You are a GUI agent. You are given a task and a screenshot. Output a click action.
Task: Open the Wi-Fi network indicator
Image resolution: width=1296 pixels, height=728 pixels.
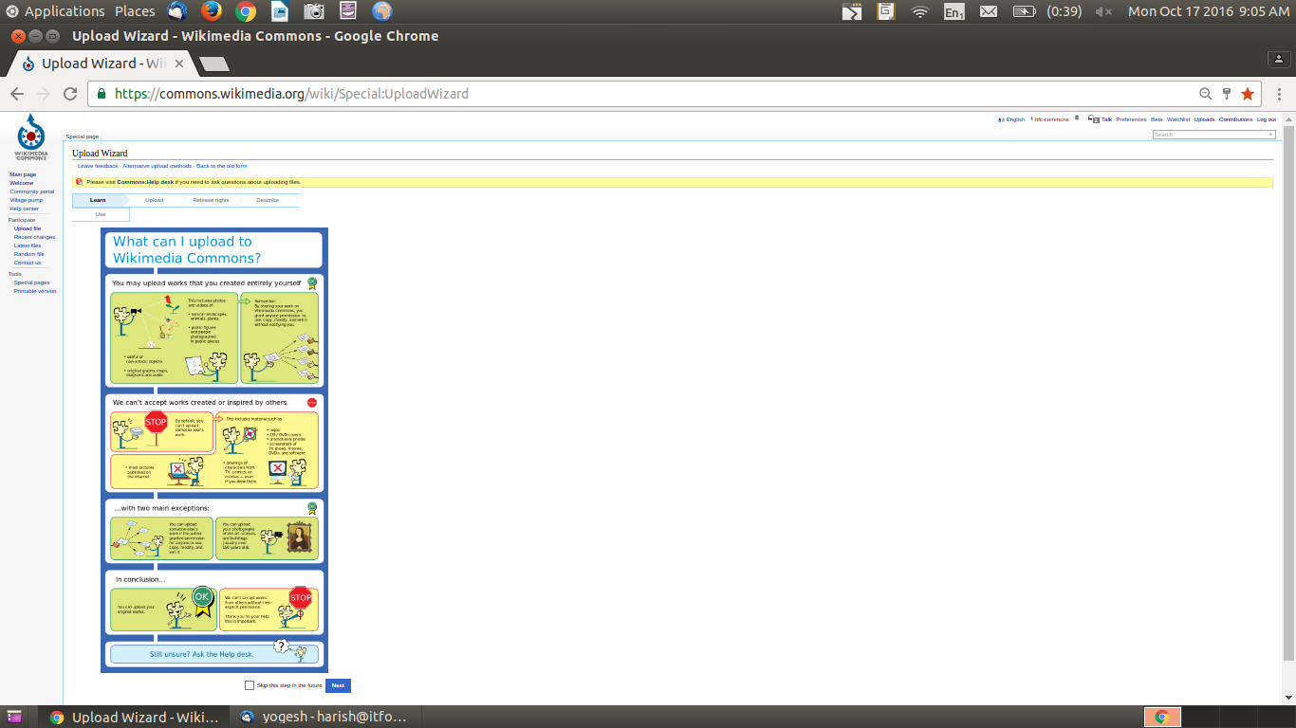(919, 11)
